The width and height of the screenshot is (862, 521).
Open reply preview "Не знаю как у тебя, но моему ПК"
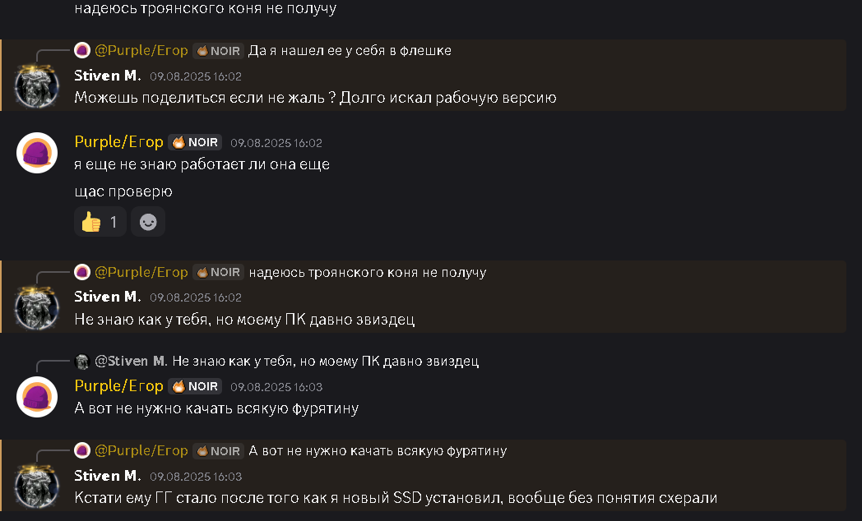(x=325, y=362)
